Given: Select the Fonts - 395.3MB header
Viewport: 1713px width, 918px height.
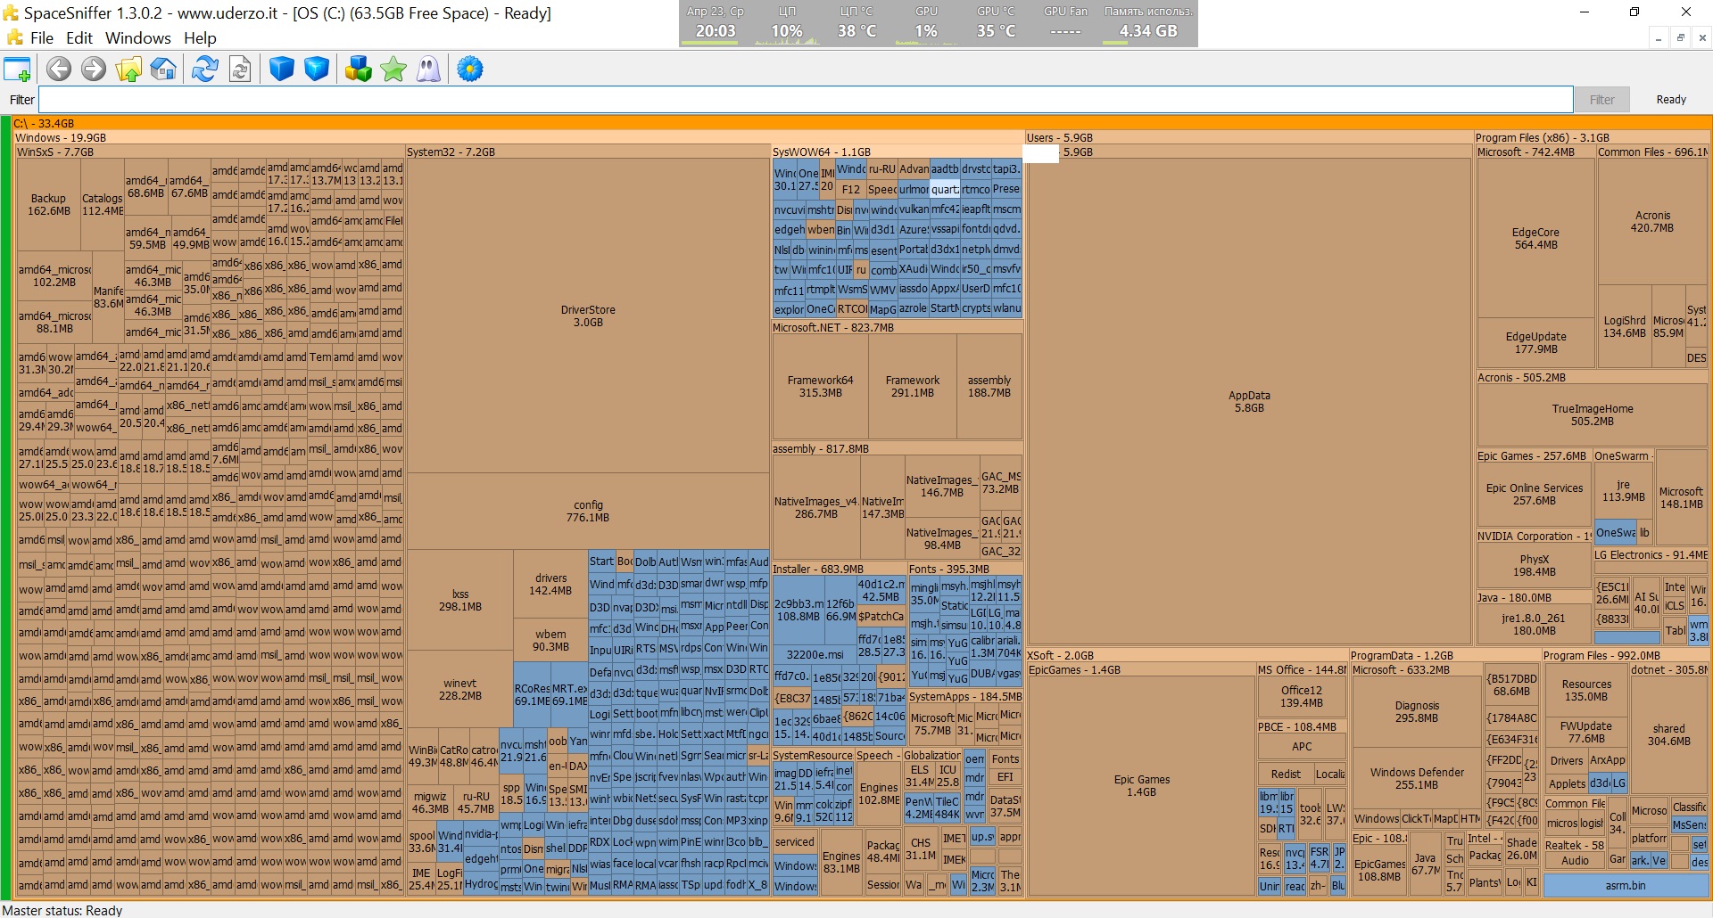Looking at the screenshot, I should tap(965, 569).
